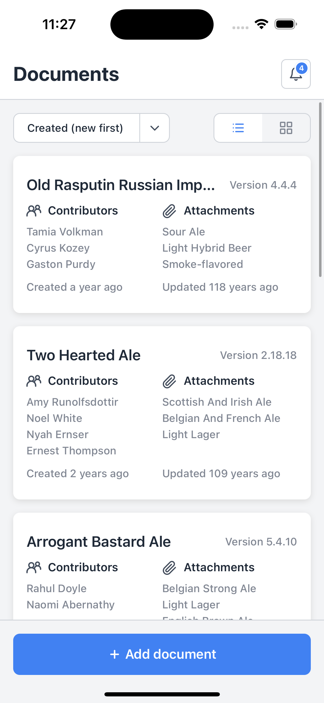
Task: Switch to list view
Action: coord(238,128)
